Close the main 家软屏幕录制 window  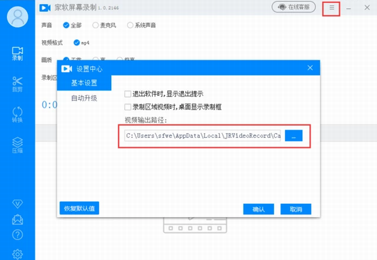point(367,7)
